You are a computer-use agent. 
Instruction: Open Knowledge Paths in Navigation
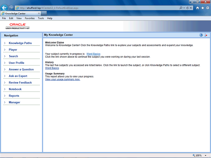(20, 43)
